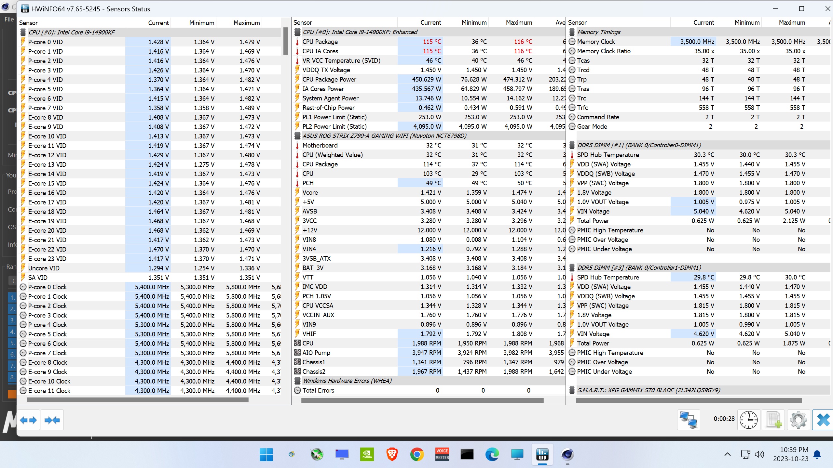The width and height of the screenshot is (833, 468).
Task: Click HWiNFO taskbar icon
Action: click(542, 454)
